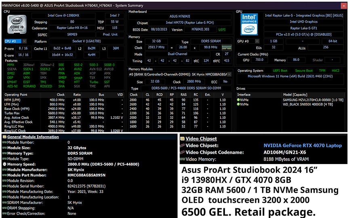Click the Intel Graphics logo badge
The image size is (349, 218).
coord(249,24)
